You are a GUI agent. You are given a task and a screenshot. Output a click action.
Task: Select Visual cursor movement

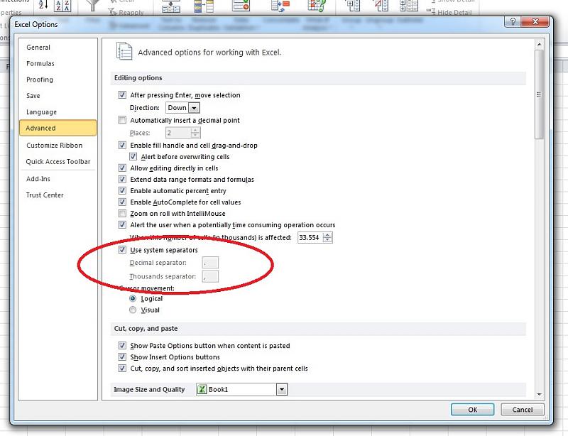pyautogui.click(x=133, y=310)
